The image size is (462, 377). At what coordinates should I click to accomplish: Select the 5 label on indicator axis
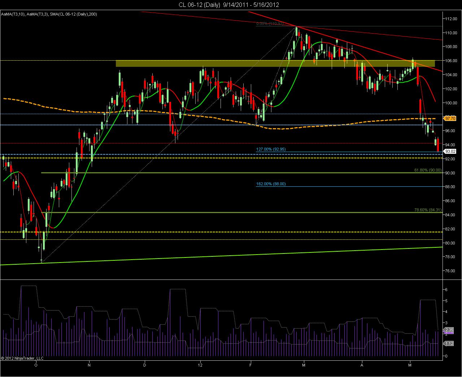[446, 301]
